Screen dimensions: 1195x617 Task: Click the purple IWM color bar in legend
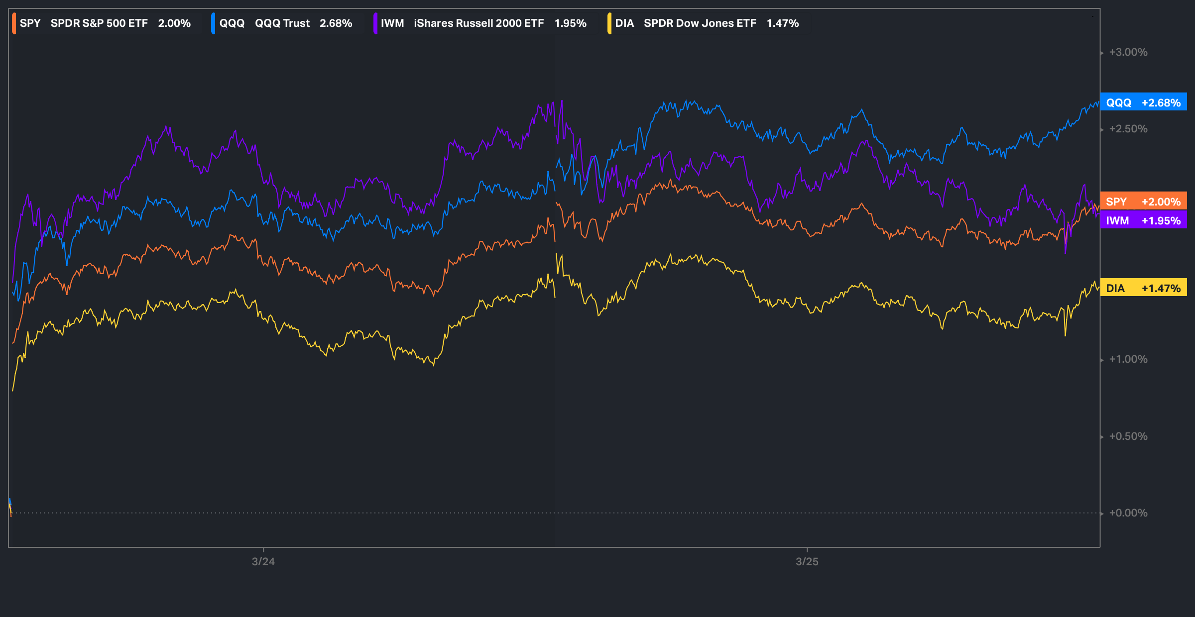(375, 23)
